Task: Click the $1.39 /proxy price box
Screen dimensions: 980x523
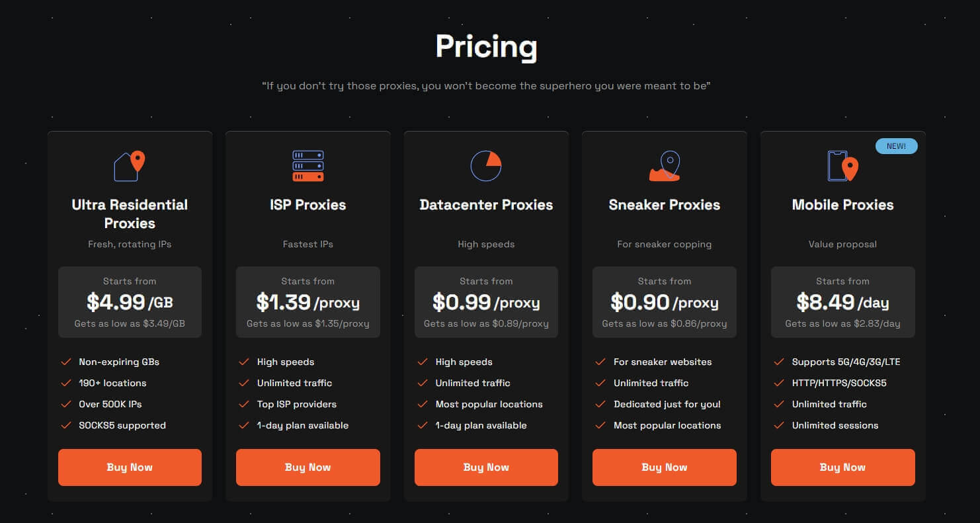Action: click(307, 302)
